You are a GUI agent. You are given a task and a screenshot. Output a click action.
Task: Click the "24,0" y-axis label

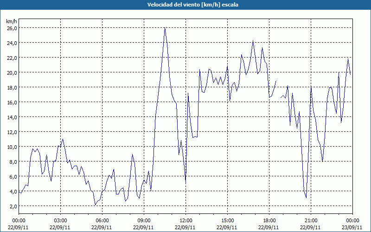point(12,43)
